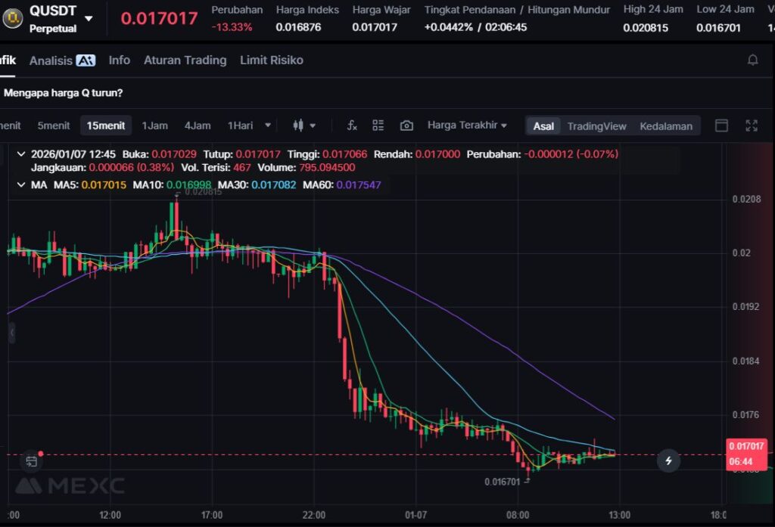
Task: Collapse the MA indicator legend row
Action: [20, 184]
